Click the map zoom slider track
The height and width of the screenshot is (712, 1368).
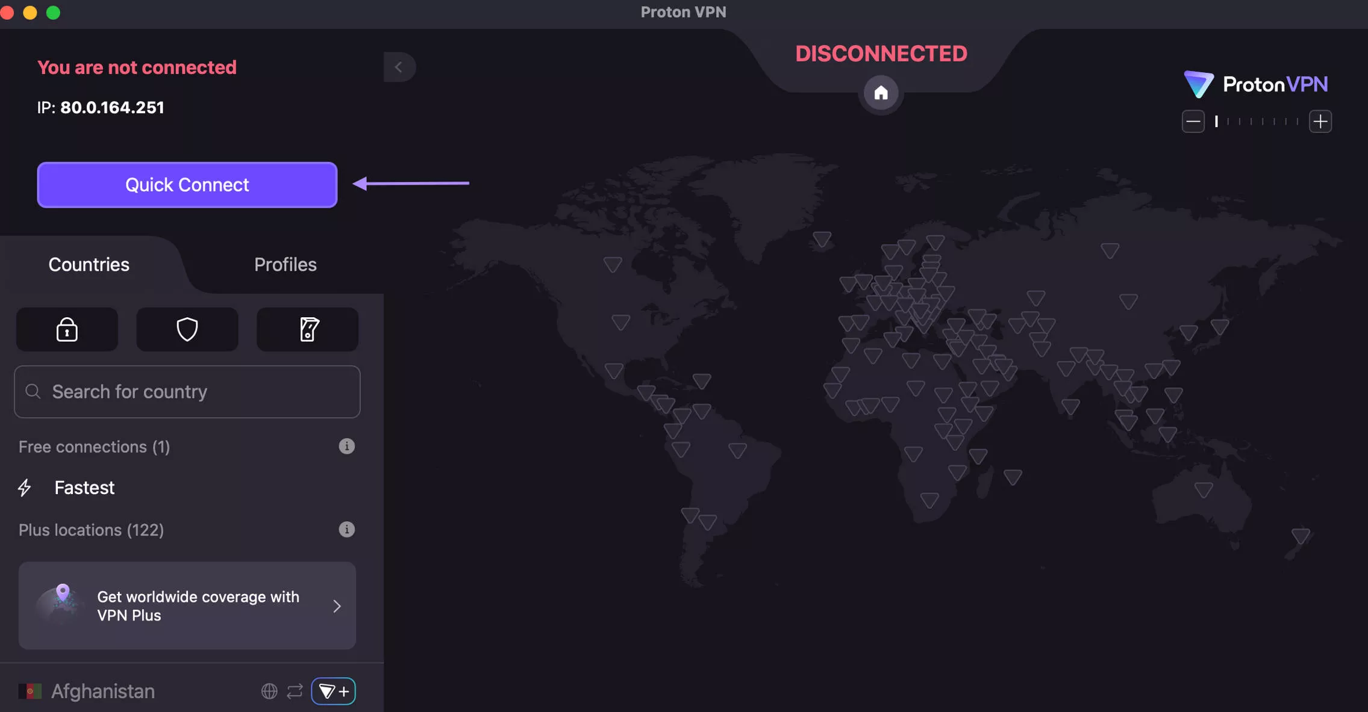pos(1257,122)
